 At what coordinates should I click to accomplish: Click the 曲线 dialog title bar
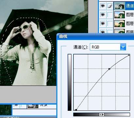point(95,37)
